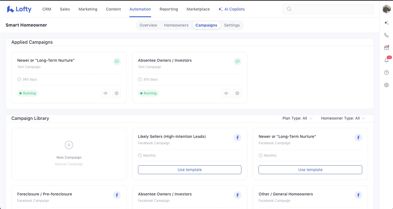The height and width of the screenshot is (209, 393).
Task: Expand the Plan Type filter dropdown
Action: [x=297, y=118]
